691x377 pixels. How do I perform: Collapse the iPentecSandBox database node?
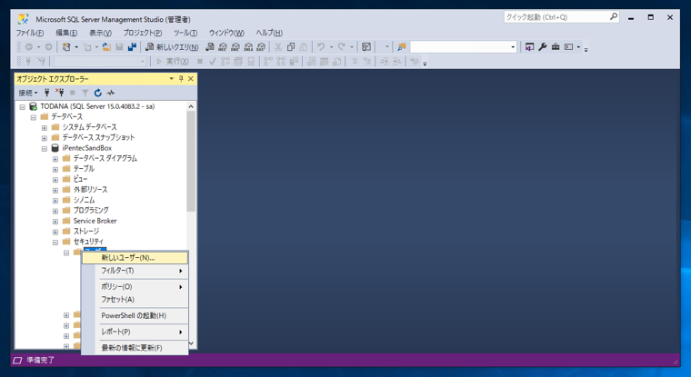point(45,149)
